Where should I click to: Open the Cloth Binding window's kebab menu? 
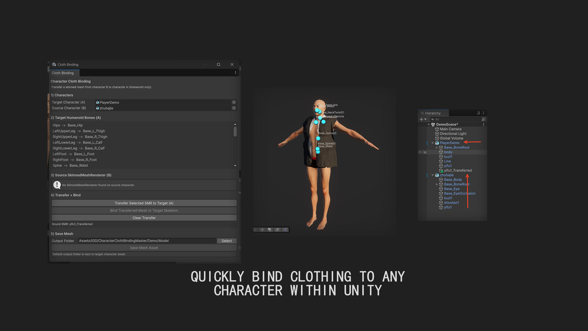pyautogui.click(x=235, y=72)
